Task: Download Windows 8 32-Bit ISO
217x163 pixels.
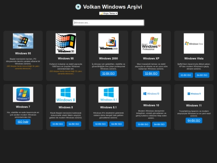Action: click(57, 124)
